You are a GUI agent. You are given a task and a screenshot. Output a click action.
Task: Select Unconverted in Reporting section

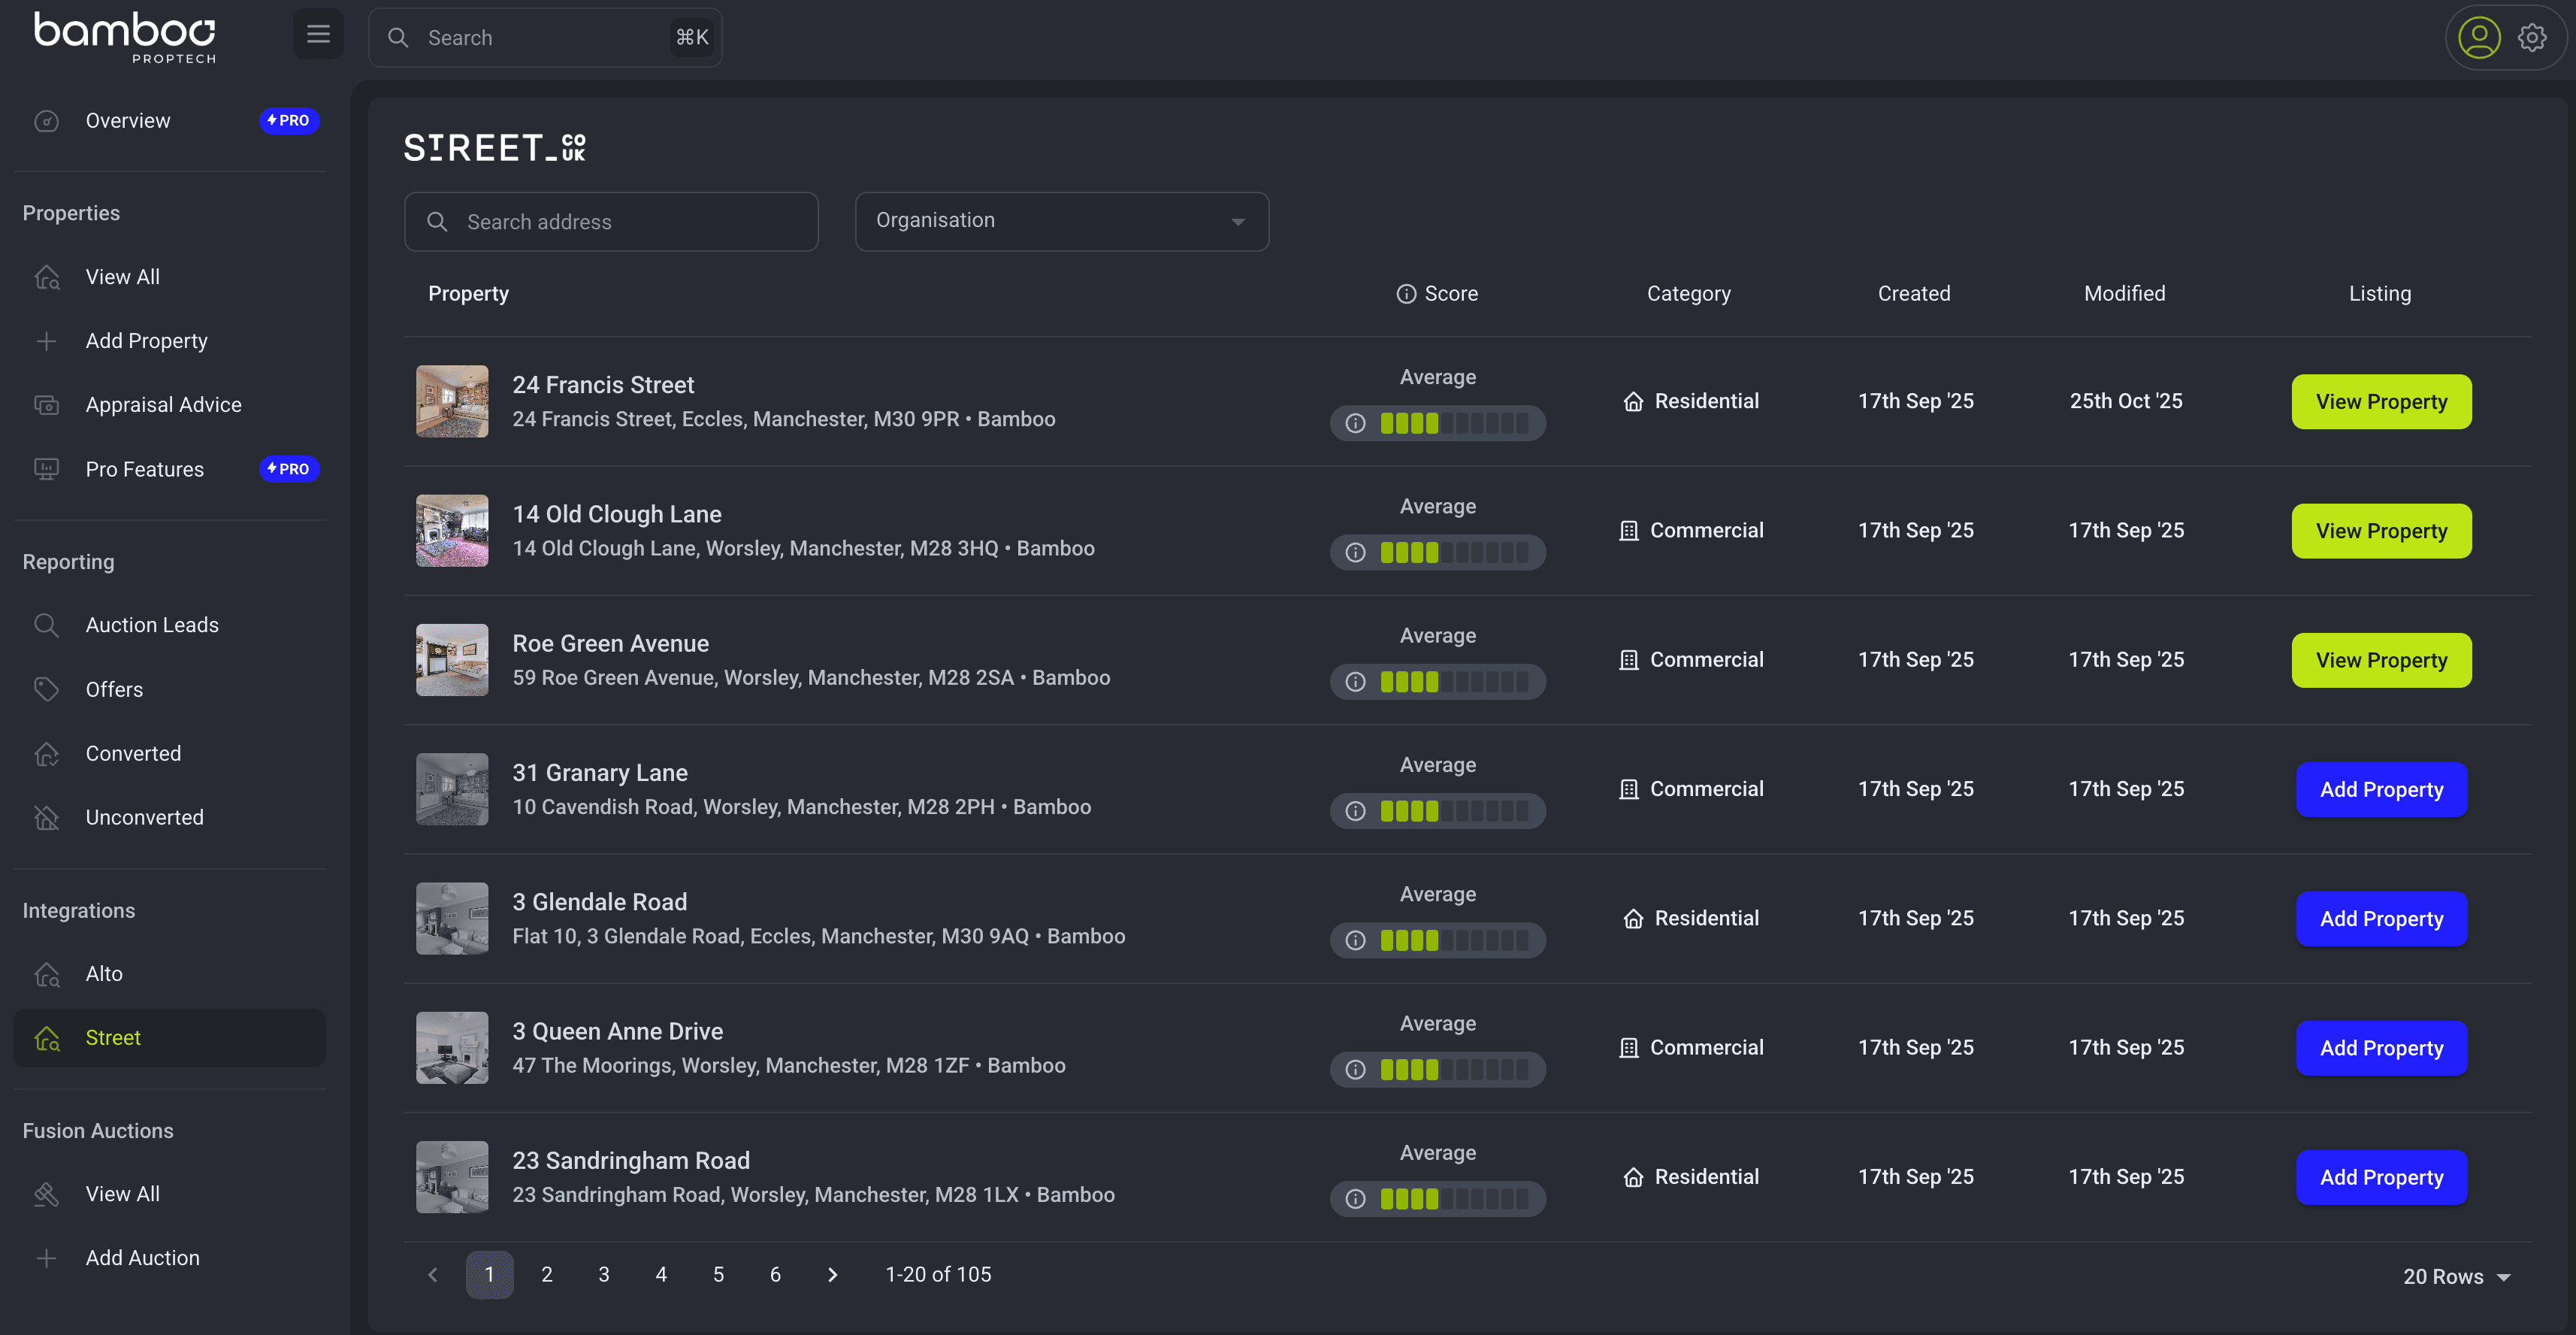click(144, 817)
